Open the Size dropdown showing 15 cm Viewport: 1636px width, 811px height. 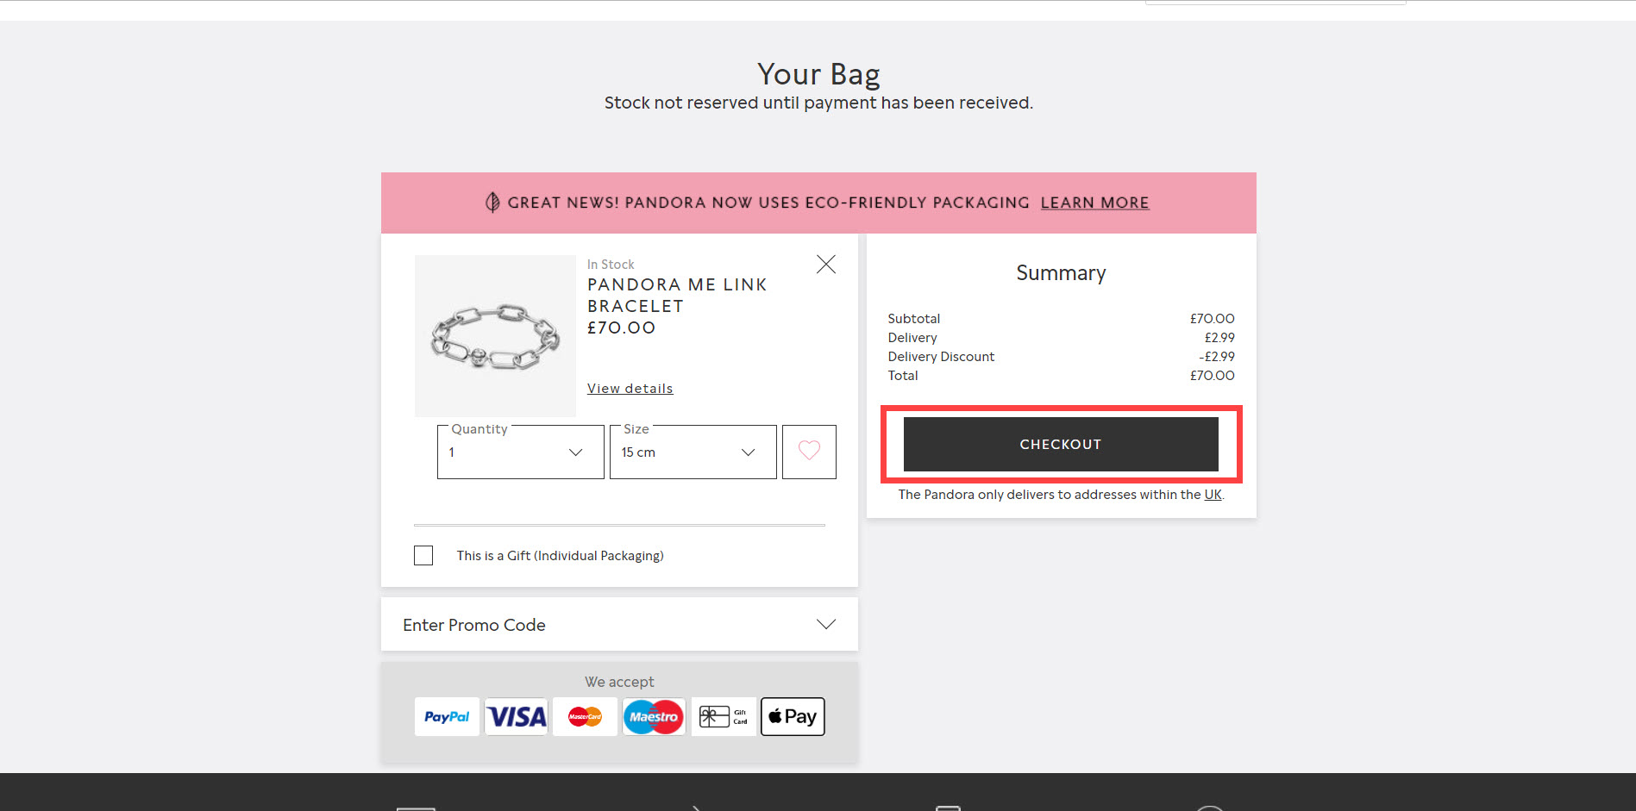[693, 452]
